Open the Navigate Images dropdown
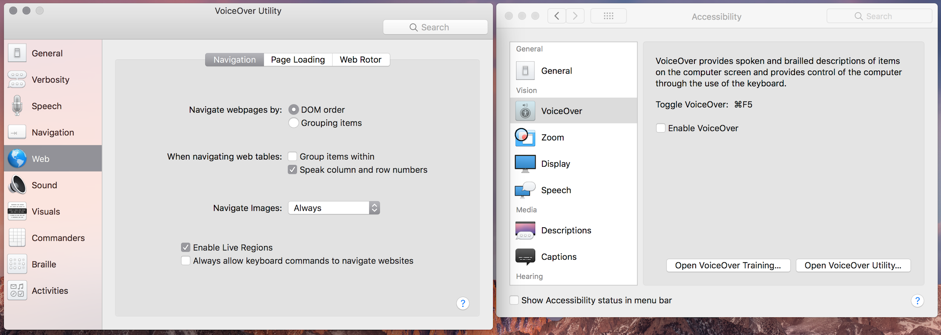This screenshot has height=335, width=941. 334,208
